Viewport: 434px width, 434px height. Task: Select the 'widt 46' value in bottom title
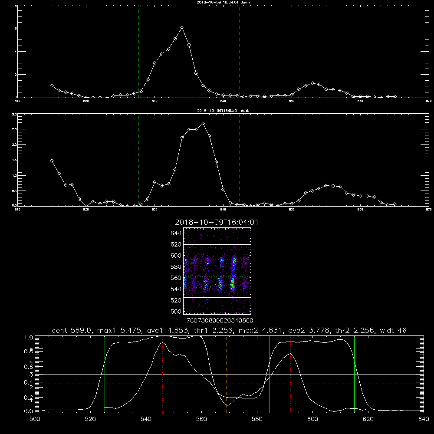pos(393,330)
